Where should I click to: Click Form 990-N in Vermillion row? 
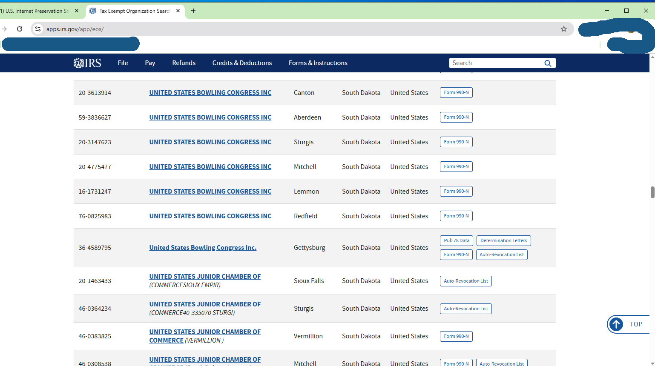click(x=456, y=337)
